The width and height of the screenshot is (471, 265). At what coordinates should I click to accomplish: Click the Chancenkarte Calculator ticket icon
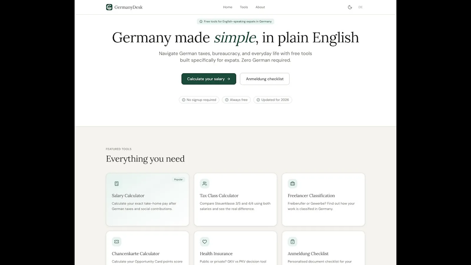coord(117,242)
